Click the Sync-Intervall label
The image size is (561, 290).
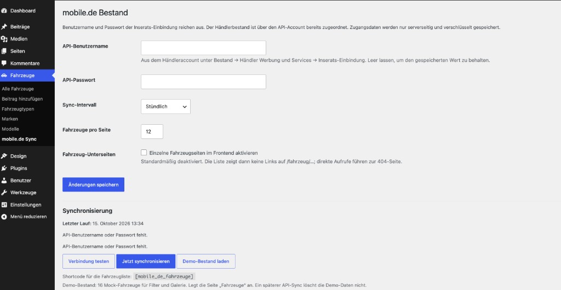click(x=79, y=105)
